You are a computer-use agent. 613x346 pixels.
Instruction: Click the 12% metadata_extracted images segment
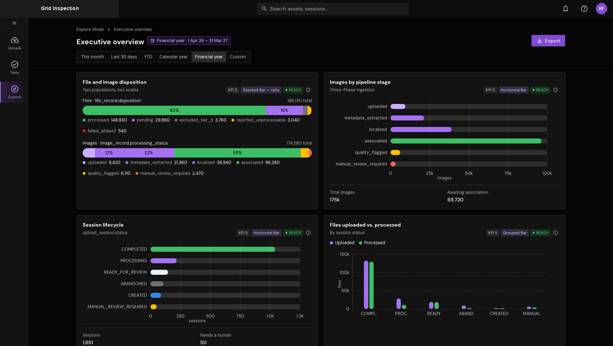109,153
